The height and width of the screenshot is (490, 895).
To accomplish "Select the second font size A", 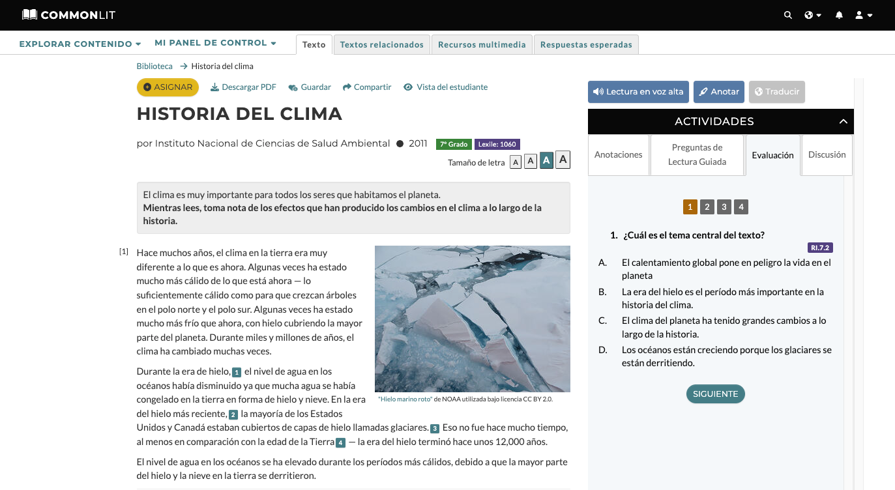I will click(x=531, y=161).
